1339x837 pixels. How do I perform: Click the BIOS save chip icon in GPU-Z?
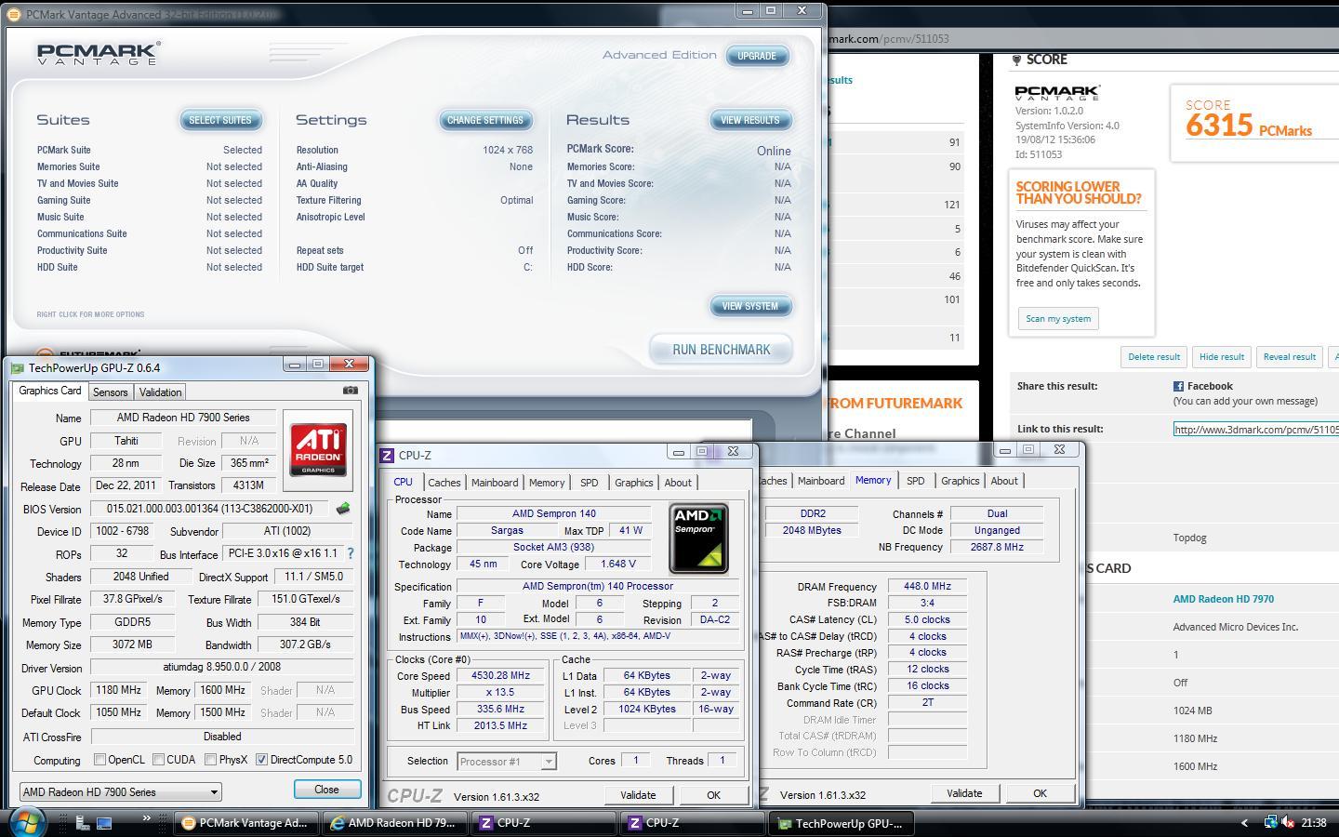pyautogui.click(x=343, y=509)
